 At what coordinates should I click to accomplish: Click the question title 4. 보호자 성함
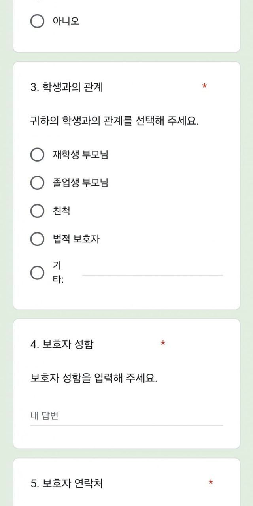click(62, 344)
